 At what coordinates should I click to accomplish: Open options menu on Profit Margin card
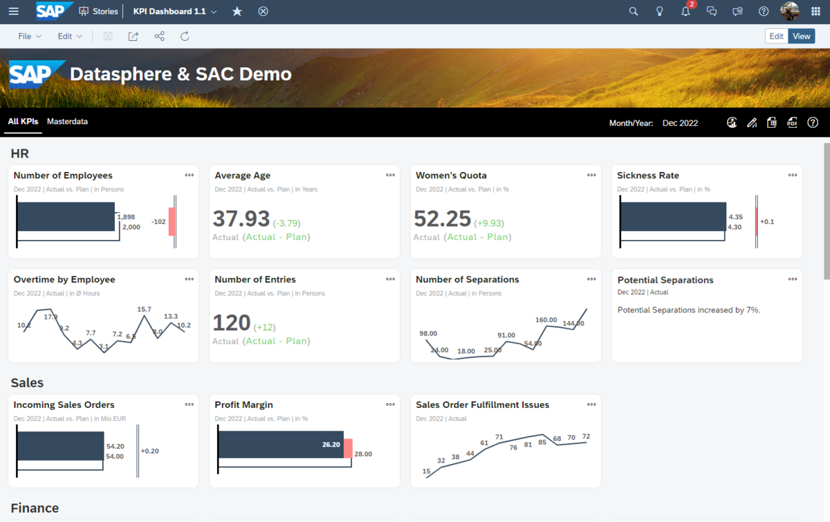pyautogui.click(x=389, y=404)
